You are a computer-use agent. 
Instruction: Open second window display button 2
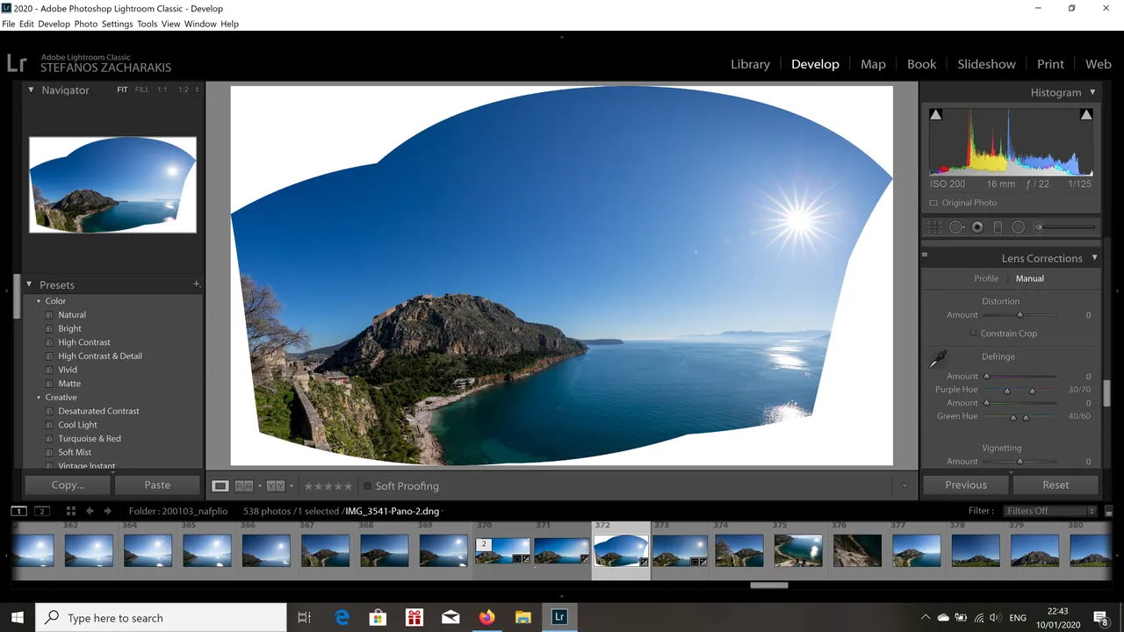(x=42, y=511)
